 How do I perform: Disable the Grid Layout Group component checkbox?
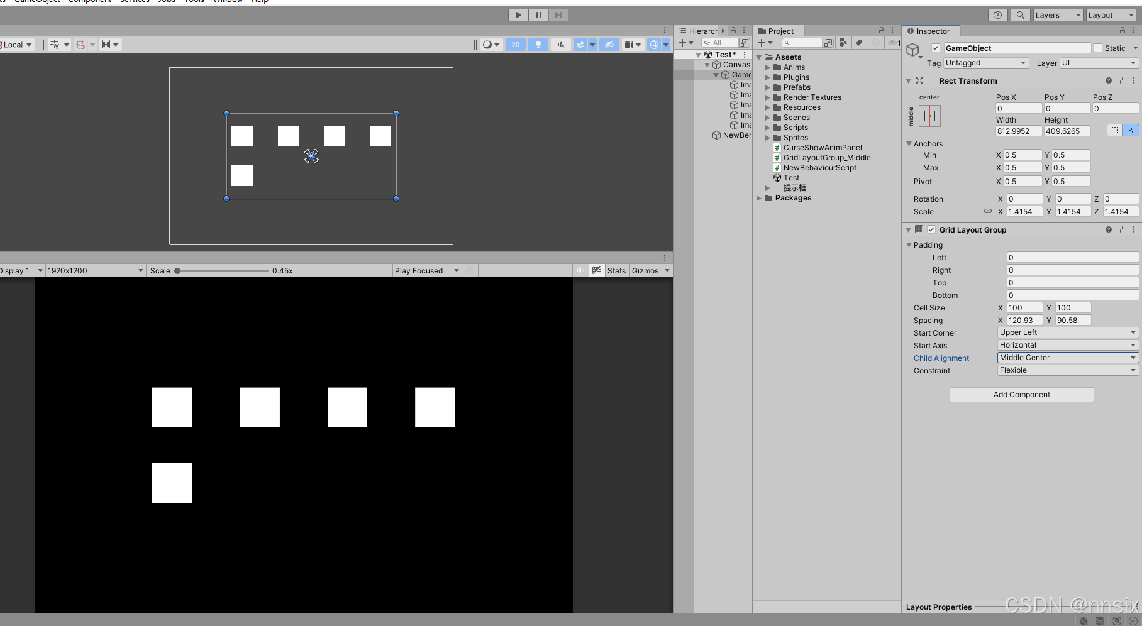[x=931, y=229]
